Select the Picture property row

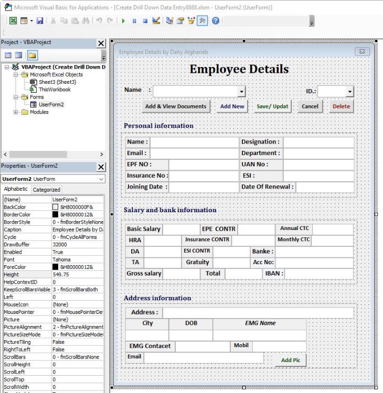click(x=53, y=320)
